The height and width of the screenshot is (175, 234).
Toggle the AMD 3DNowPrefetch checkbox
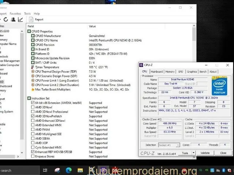tap(33, 116)
